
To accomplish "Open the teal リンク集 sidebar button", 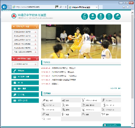I will tap(25, 95).
